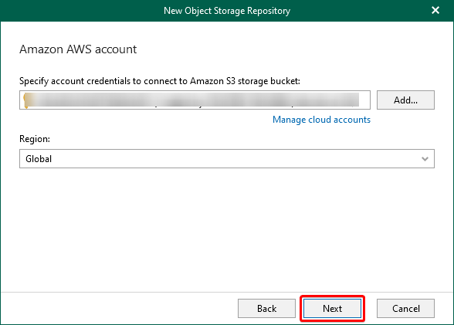Go back with the Back button

pyautogui.click(x=266, y=309)
